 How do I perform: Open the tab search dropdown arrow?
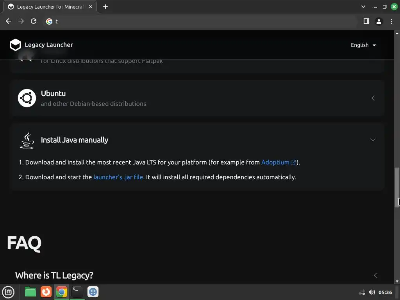point(363,7)
